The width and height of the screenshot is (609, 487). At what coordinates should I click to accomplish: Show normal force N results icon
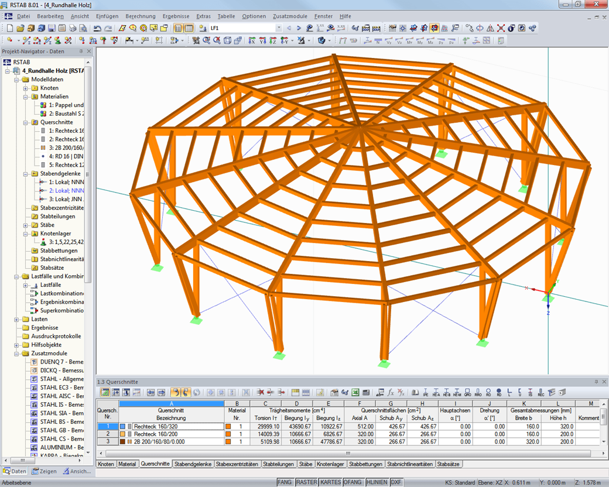(379, 40)
